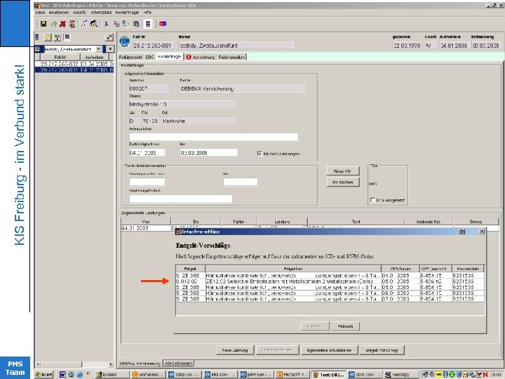Click the tree structure icon in left panel
Image resolution: width=505 pixels, height=379 pixels.
coord(58,37)
